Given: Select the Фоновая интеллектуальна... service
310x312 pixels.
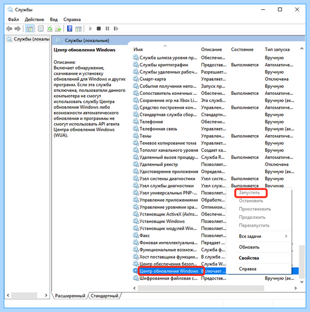Looking at the screenshot, I should (x=168, y=242).
